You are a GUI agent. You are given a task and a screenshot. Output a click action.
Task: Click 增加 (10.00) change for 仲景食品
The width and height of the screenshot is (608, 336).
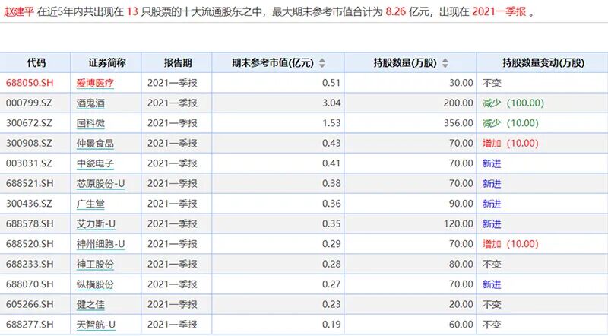(x=511, y=144)
